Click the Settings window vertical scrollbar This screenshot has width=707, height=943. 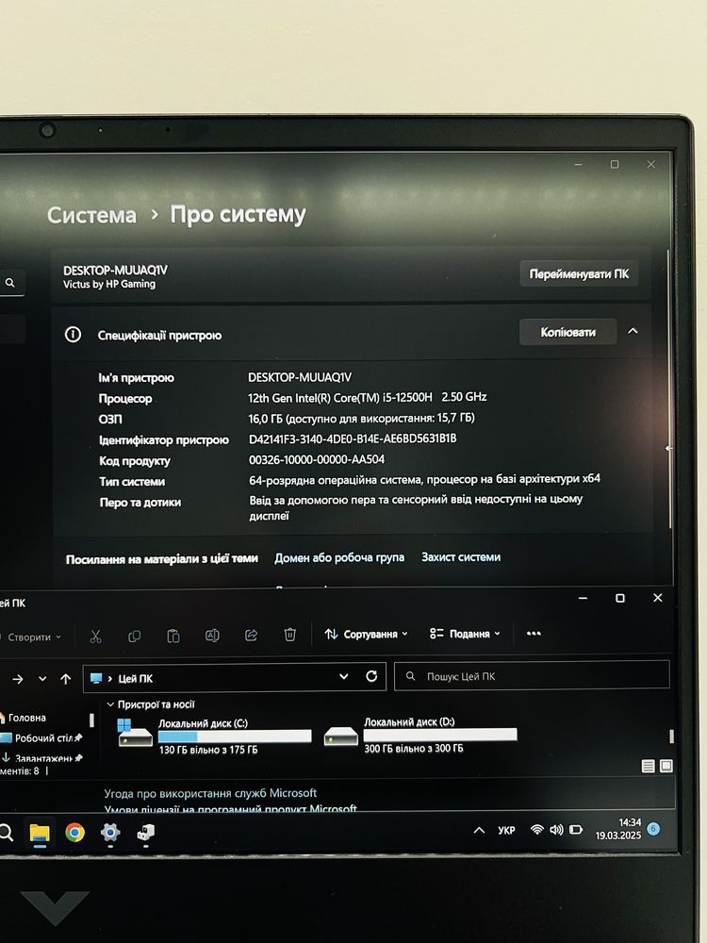pyautogui.click(x=669, y=389)
